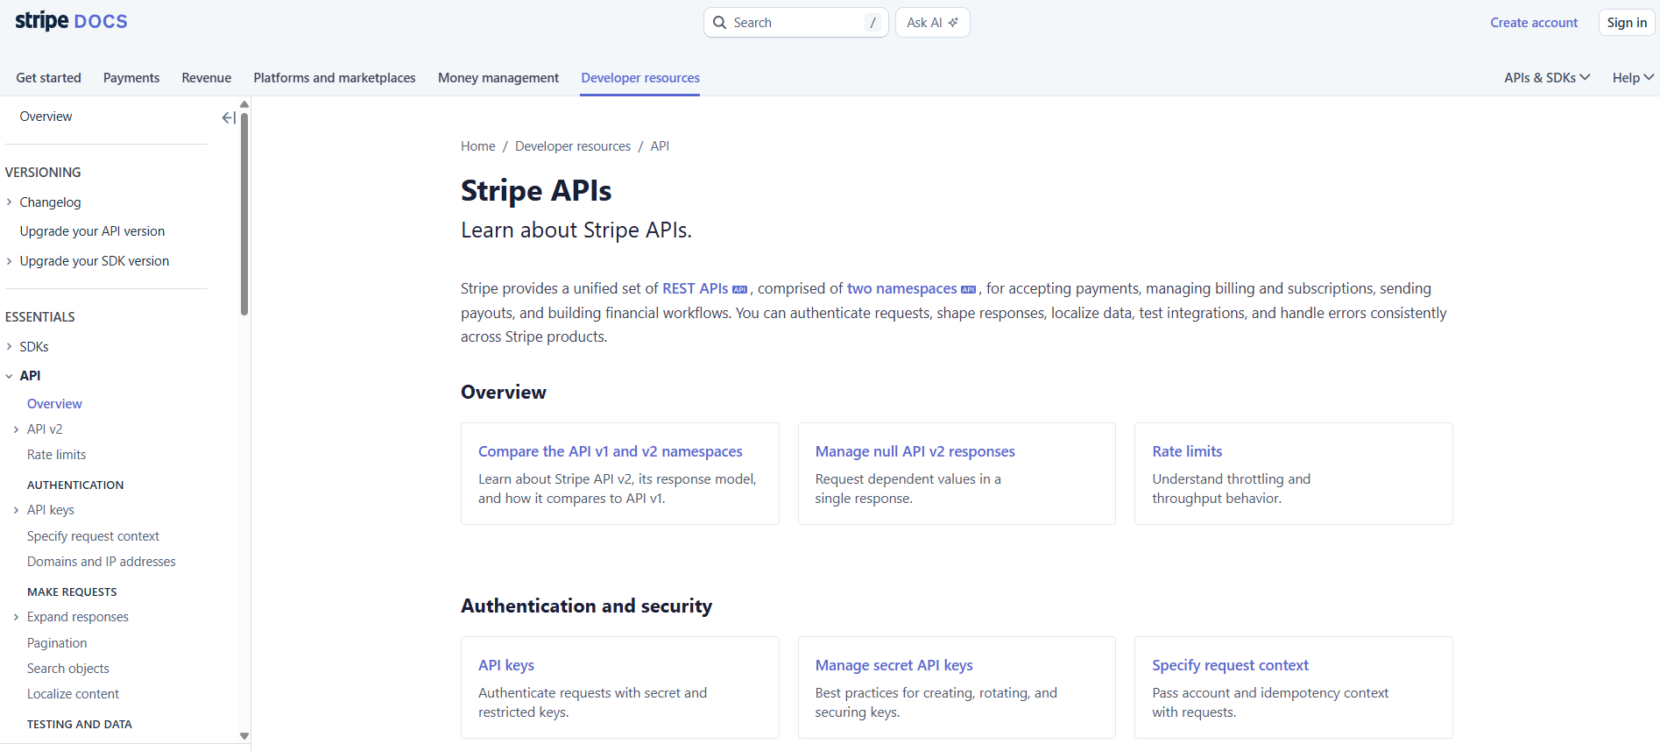Viewport: 1660px width, 751px height.
Task: Click the Ask AI button
Action: (932, 23)
